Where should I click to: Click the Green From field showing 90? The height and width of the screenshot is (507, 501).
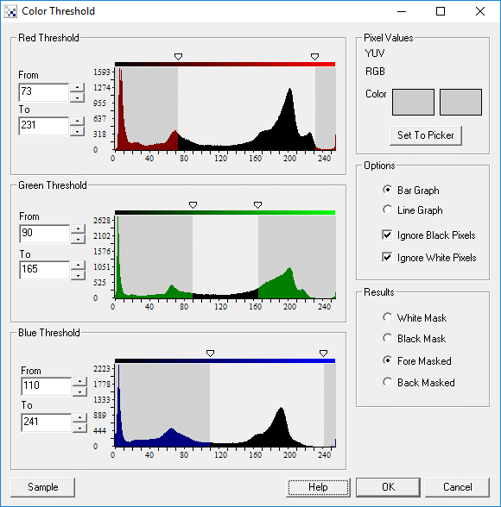[x=45, y=234]
